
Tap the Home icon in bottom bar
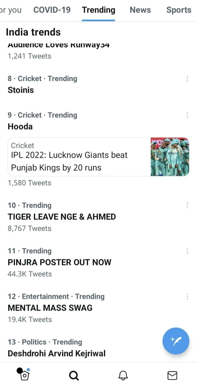coord(24,375)
